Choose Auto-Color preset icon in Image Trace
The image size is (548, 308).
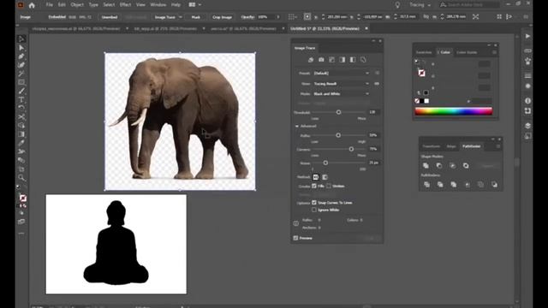pos(311,60)
